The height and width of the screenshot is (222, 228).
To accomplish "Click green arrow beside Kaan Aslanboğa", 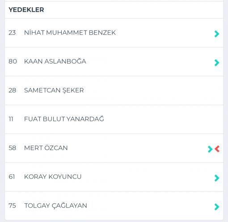I will click(217, 63).
